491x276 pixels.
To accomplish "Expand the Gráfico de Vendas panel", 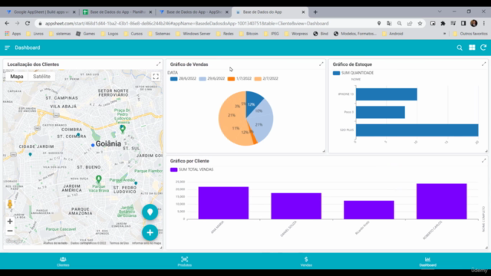I will click(321, 64).
